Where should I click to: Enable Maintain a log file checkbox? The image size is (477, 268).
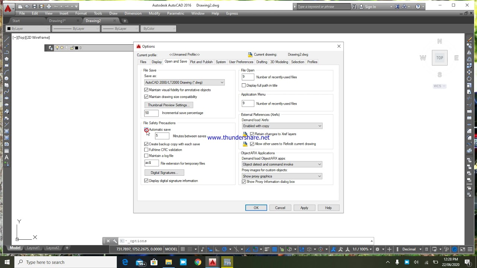click(x=146, y=156)
